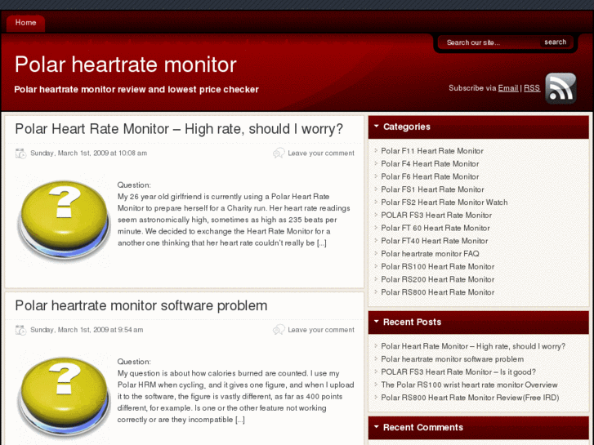
Task: Open post 'Polar heartrate monitor software problem' heading
Action: pyautogui.click(x=141, y=305)
